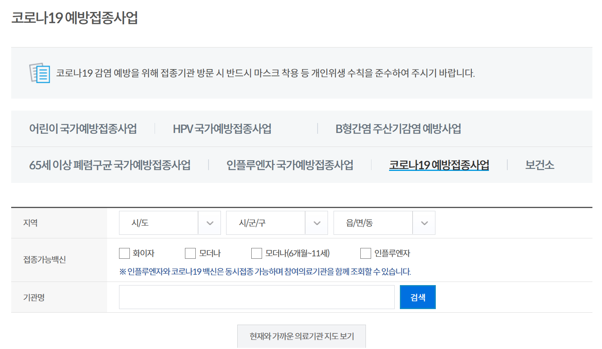This screenshot has width=602, height=349.
Task: Open the 시/도 region dropdown
Action: point(169,223)
